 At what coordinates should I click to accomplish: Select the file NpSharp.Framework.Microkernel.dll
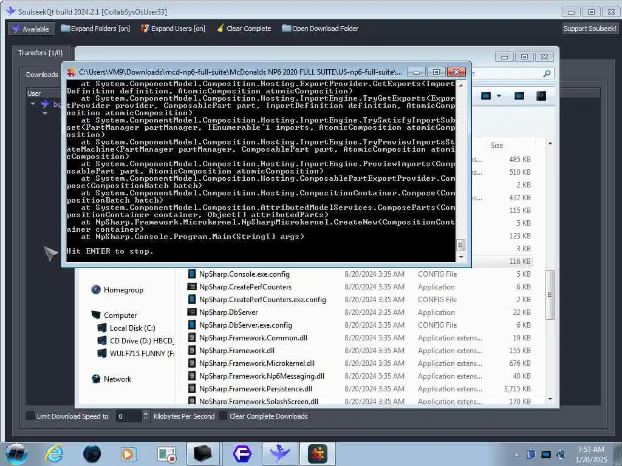257,363
